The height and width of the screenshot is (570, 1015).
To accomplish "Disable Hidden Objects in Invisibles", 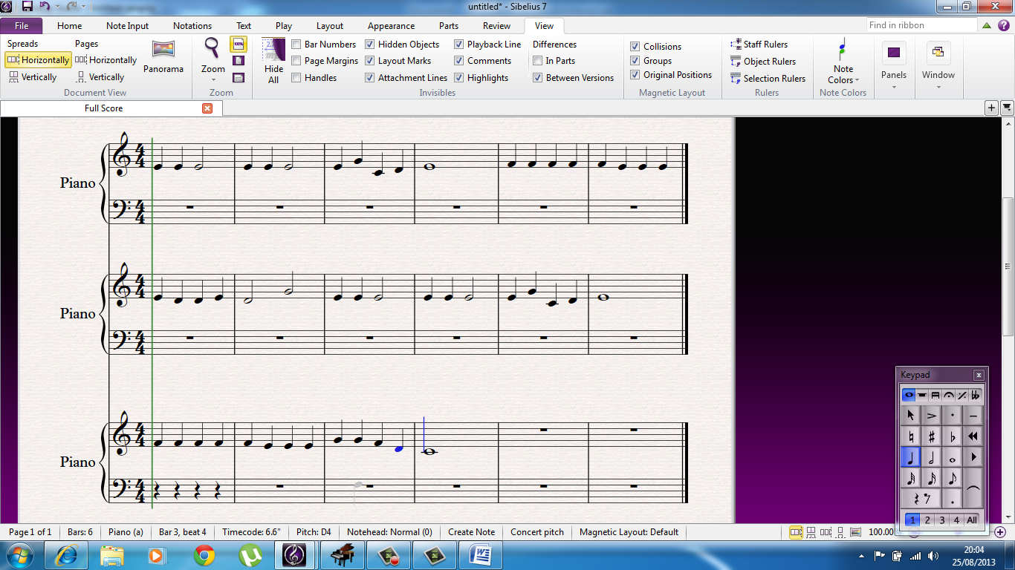I will [x=370, y=44].
